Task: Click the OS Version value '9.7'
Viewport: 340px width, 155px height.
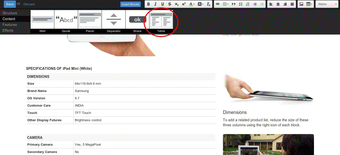Action: [77, 98]
